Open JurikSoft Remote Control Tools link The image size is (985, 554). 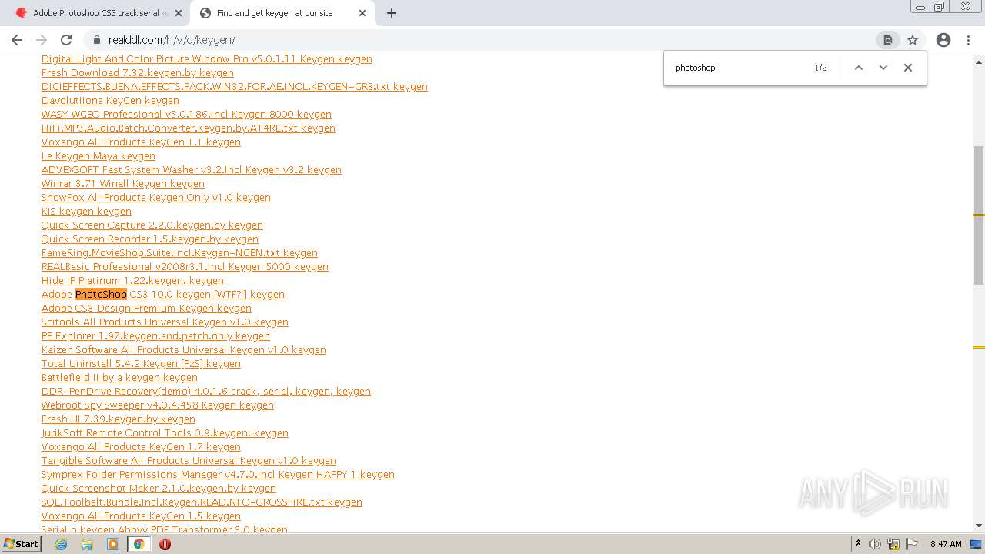[165, 433]
